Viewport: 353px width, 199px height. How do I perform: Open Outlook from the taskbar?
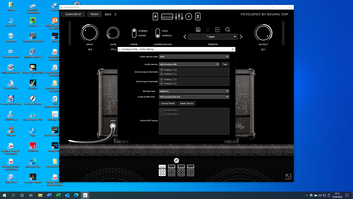pyautogui.click(x=67, y=195)
